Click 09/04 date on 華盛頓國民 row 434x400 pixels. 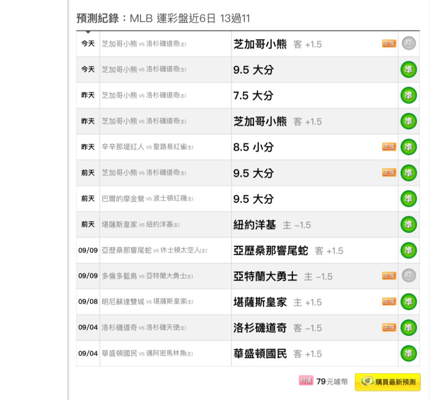[88, 353]
